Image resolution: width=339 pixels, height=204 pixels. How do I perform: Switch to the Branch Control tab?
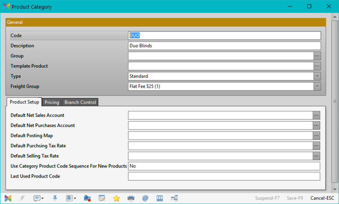point(80,102)
